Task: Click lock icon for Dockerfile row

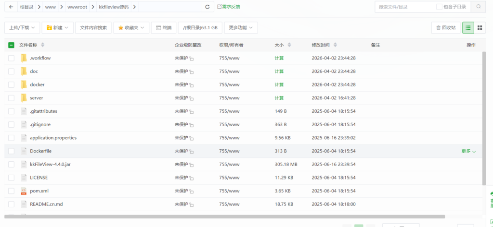Action: pyautogui.click(x=192, y=152)
